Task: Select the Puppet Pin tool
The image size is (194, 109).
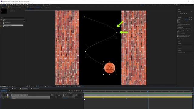Action: (x=32, y=5)
